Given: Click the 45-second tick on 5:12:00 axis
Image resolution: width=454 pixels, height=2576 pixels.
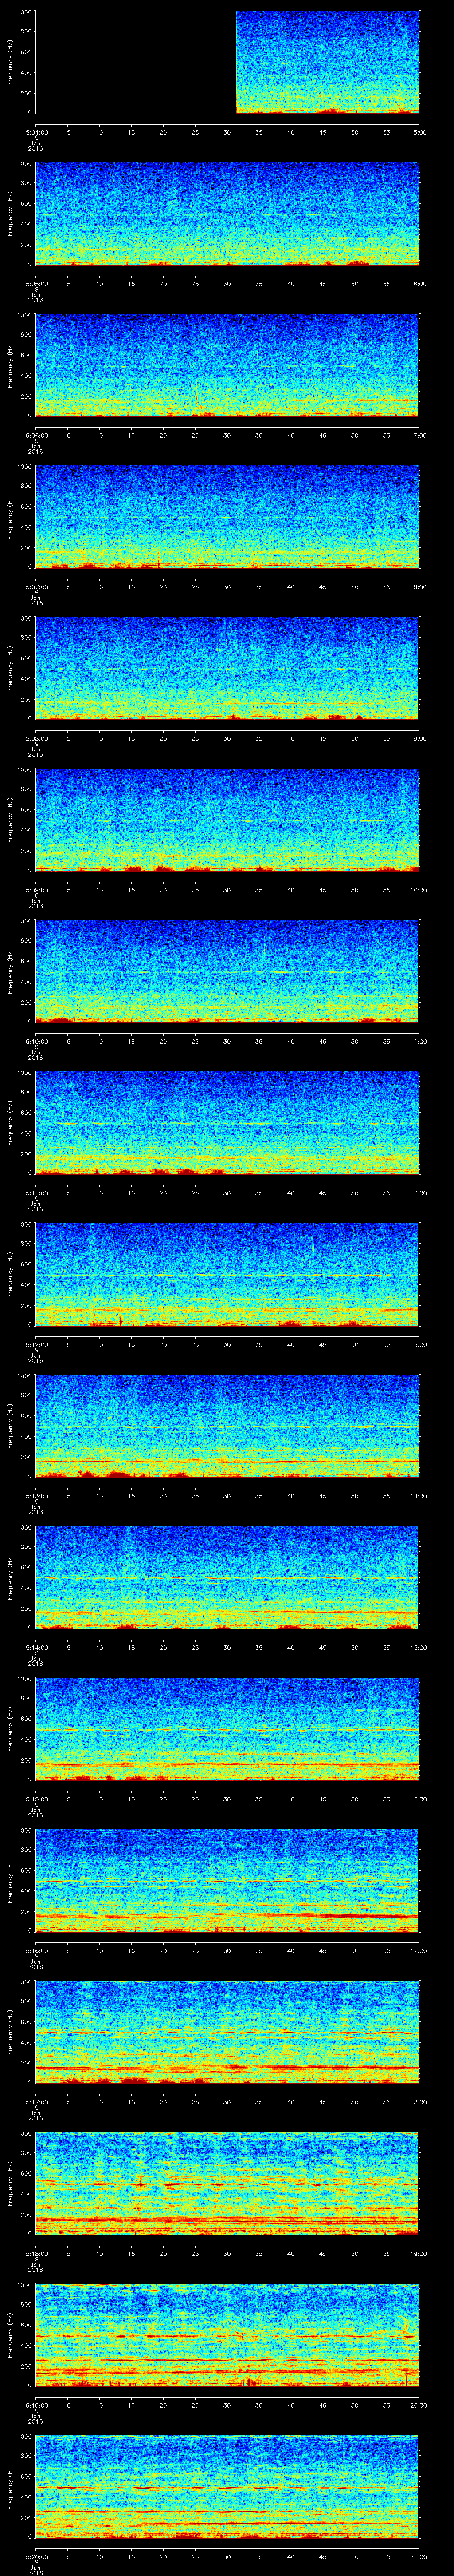Looking at the screenshot, I should click(x=322, y=1344).
